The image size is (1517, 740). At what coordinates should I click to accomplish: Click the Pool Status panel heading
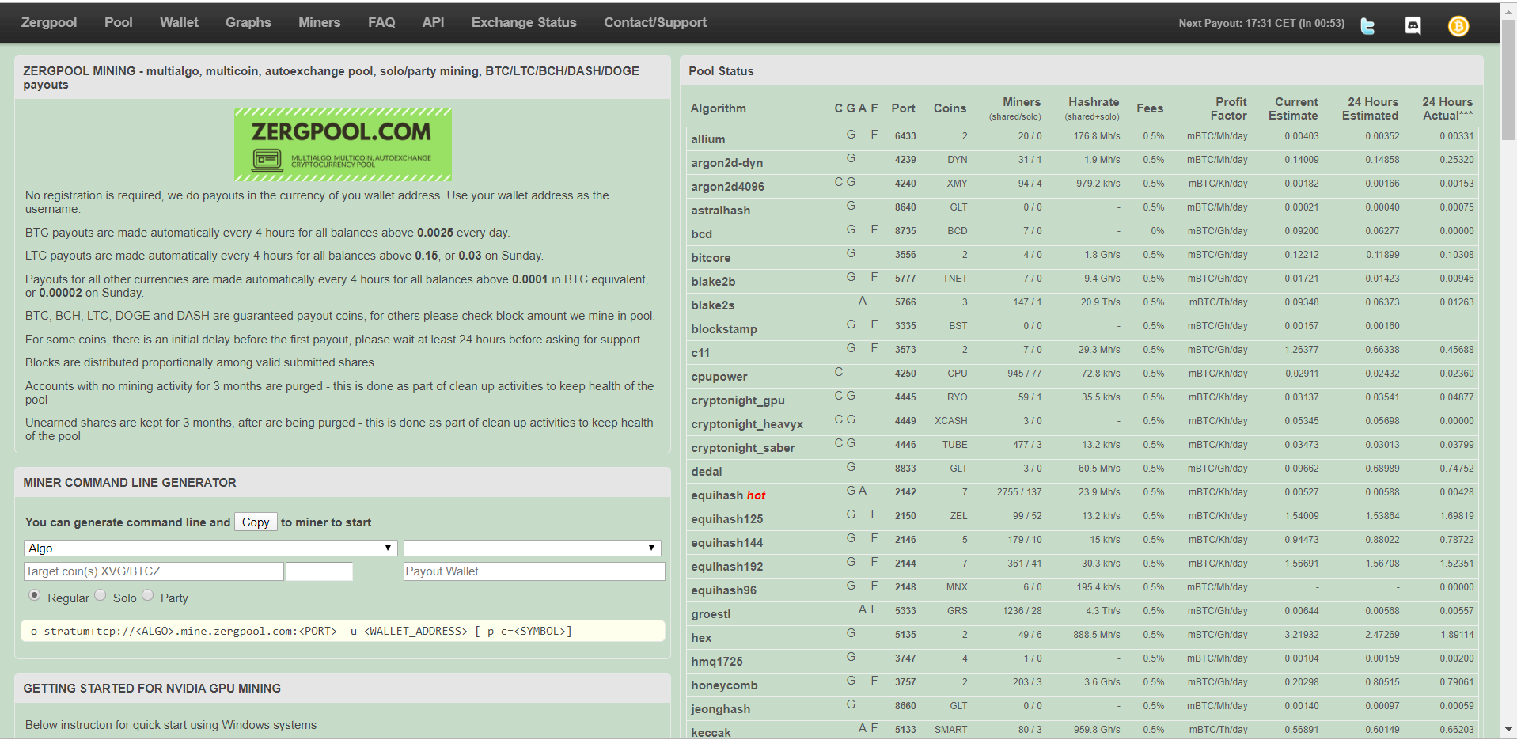pyautogui.click(x=721, y=70)
